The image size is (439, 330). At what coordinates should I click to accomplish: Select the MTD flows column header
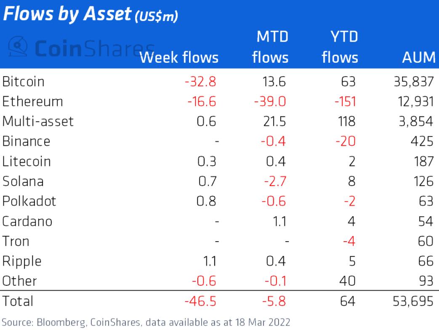(x=270, y=47)
